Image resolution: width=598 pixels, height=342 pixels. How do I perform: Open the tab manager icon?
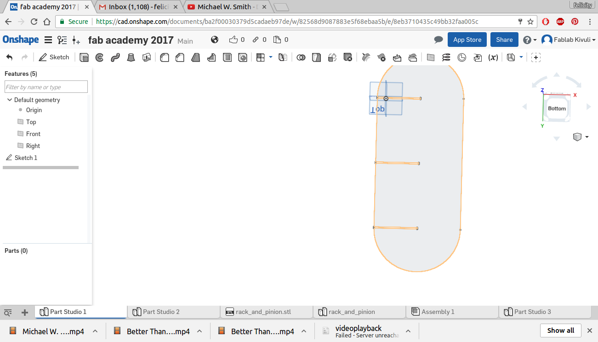[8, 312]
